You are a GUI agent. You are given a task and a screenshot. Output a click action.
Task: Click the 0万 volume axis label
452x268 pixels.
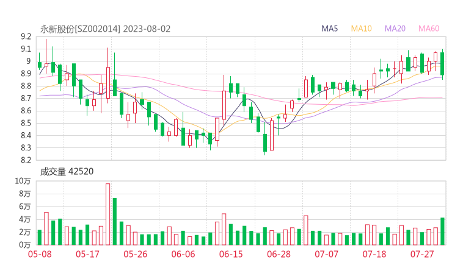(25, 245)
